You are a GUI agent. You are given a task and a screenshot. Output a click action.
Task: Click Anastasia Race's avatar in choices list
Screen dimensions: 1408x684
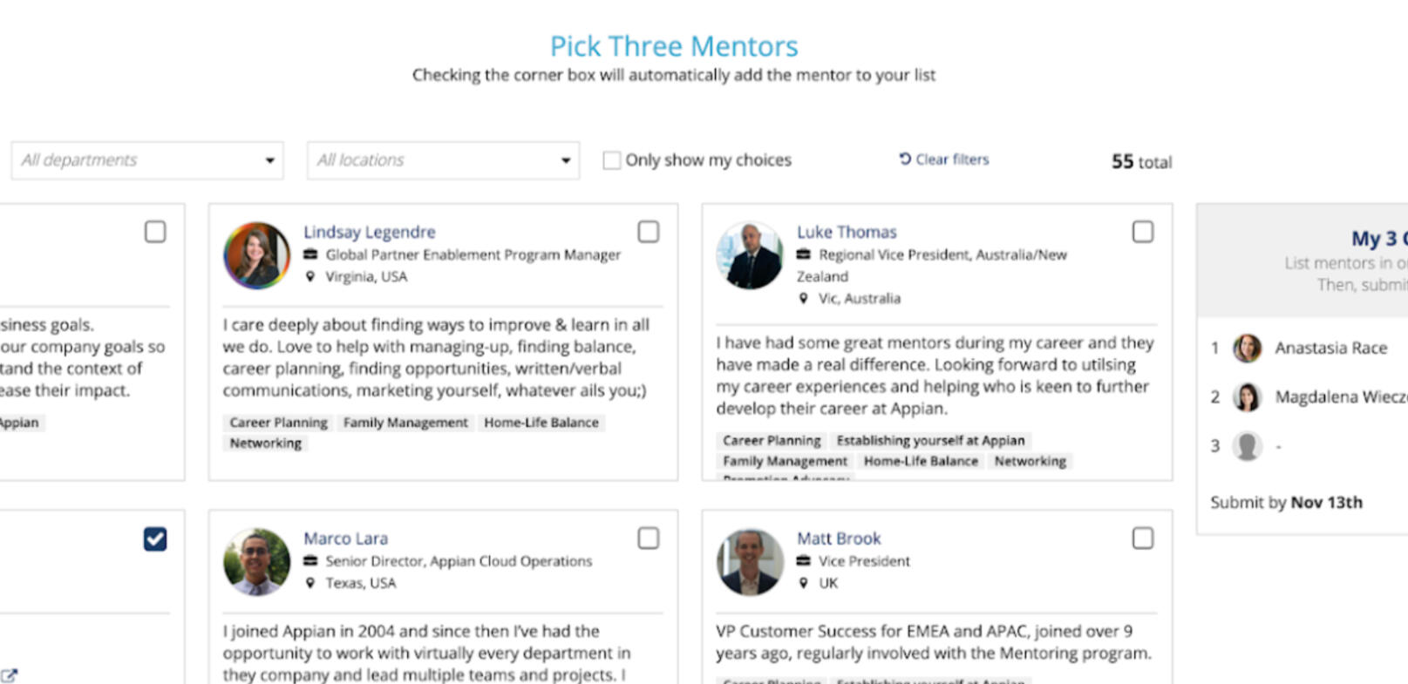tap(1247, 348)
